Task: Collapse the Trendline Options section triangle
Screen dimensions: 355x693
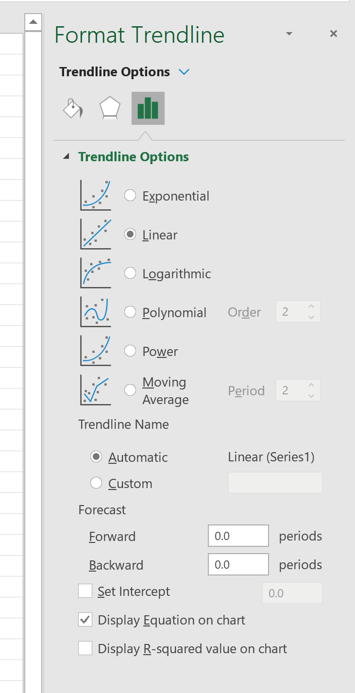Action: 67,157
